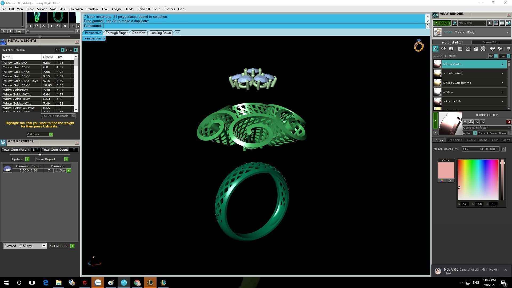Select the pearl sphere material category icon
This screenshot has width=512, height=288.
tap(451, 49)
